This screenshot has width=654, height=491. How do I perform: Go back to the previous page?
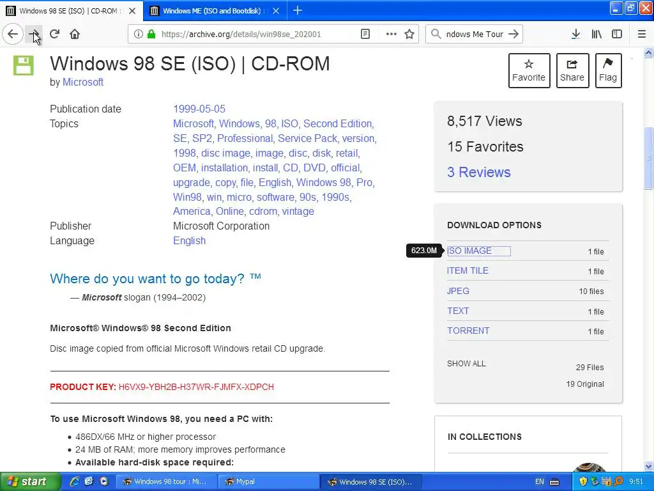[x=13, y=34]
